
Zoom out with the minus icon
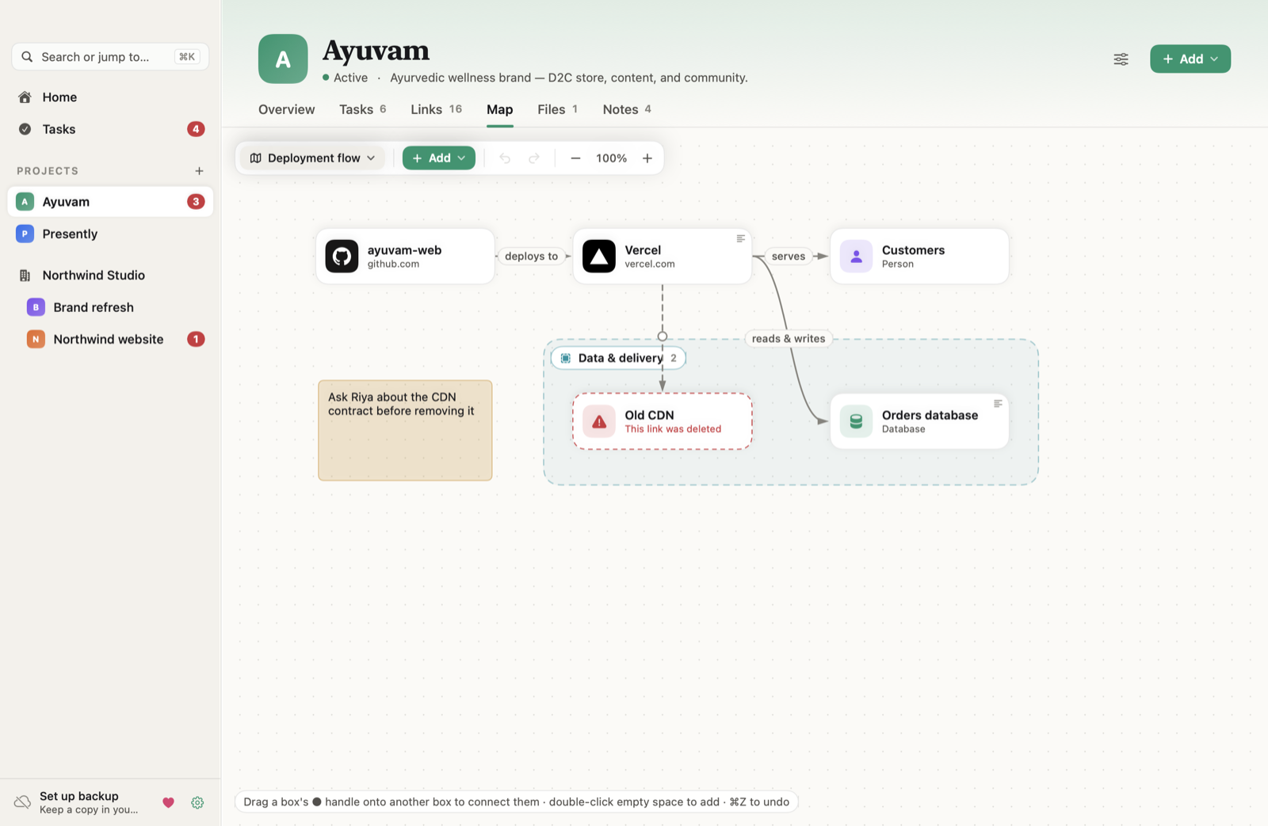point(575,158)
